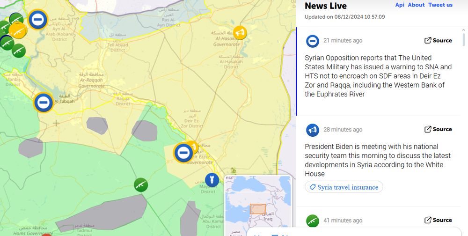
Task: Click the Tweet us link
Action: [440, 5]
